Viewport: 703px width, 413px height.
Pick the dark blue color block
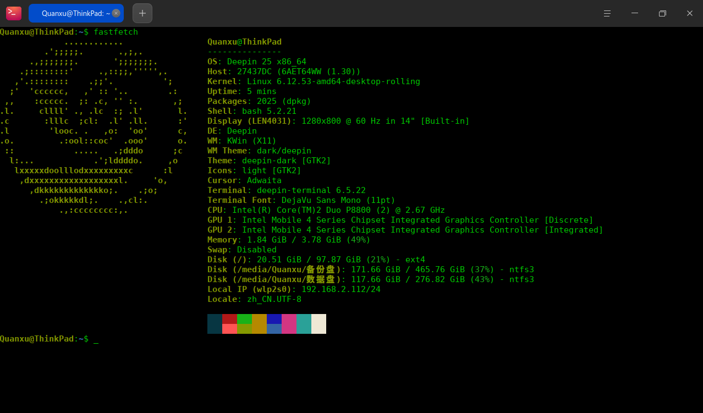pyautogui.click(x=274, y=319)
